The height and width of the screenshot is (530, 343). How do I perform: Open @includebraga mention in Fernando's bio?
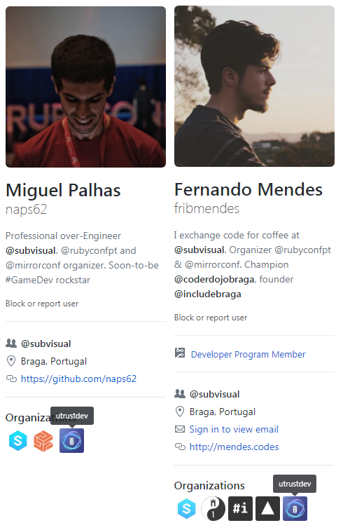(x=208, y=294)
